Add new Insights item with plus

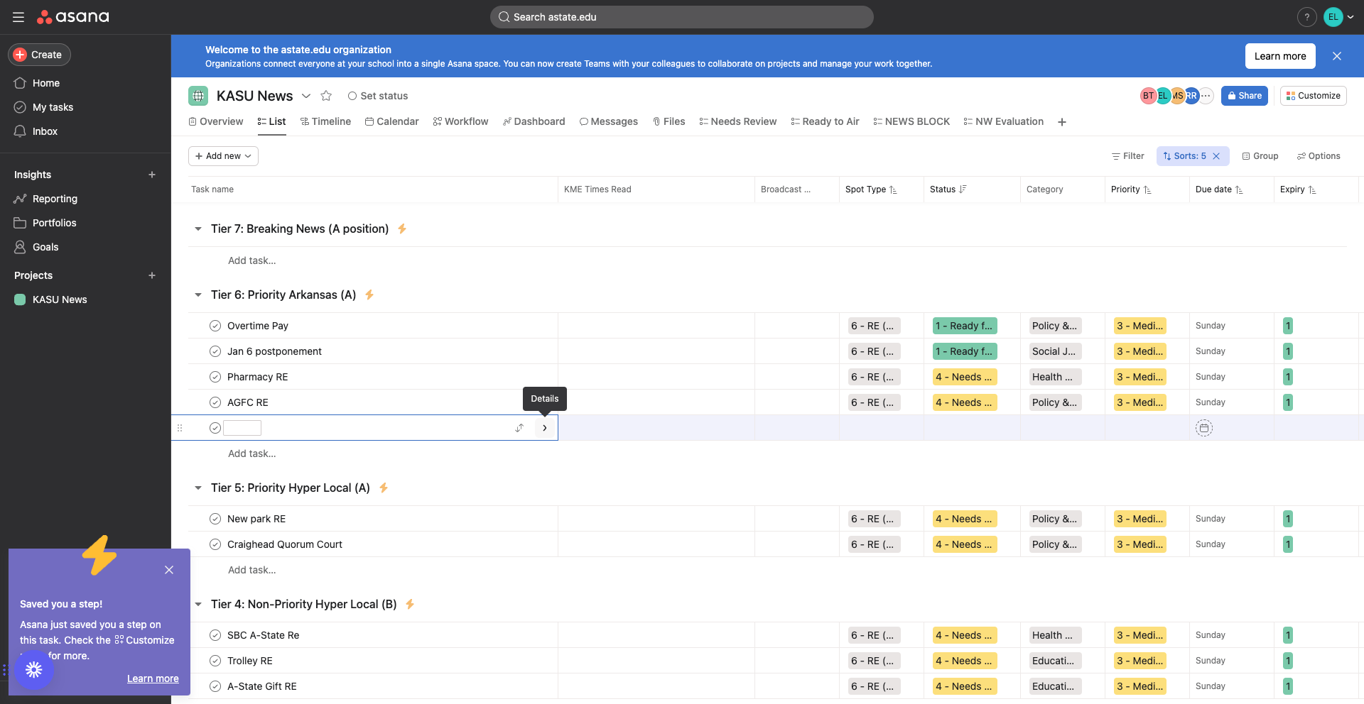[x=152, y=175]
